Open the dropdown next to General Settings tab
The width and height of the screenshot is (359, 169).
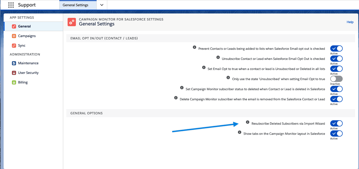102,5
